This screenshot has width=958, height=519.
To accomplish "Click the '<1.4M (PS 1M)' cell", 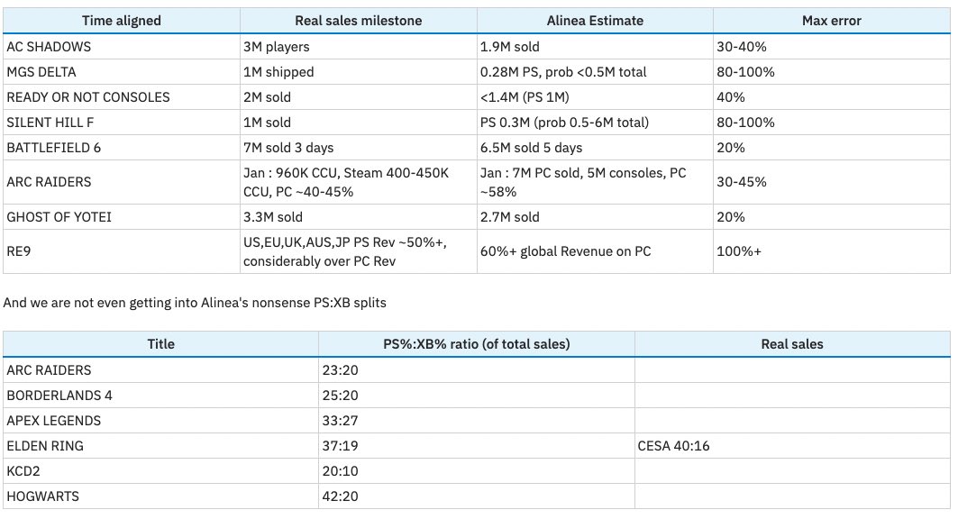I will [595, 97].
